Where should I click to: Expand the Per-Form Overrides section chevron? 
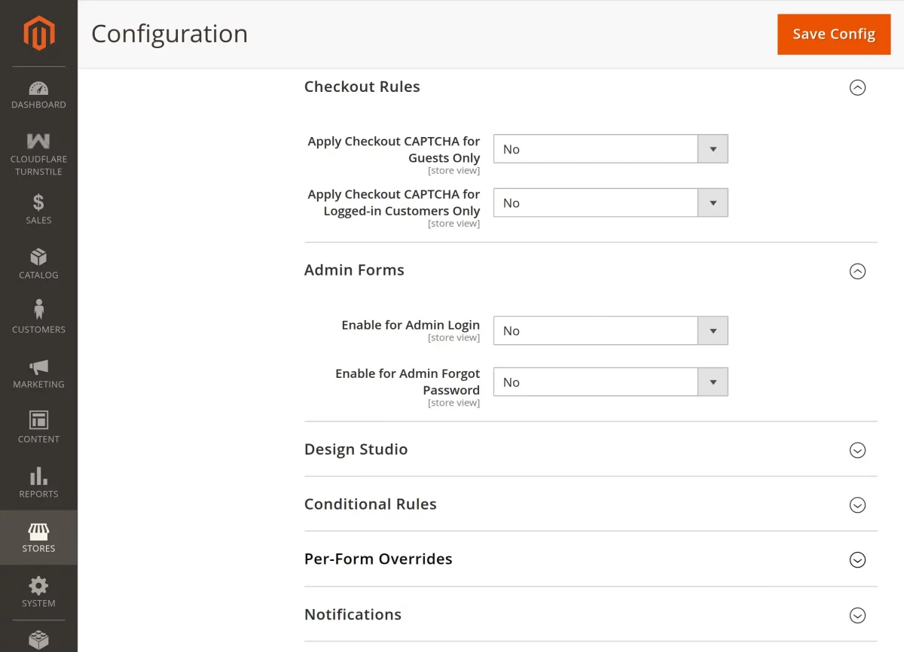857,560
